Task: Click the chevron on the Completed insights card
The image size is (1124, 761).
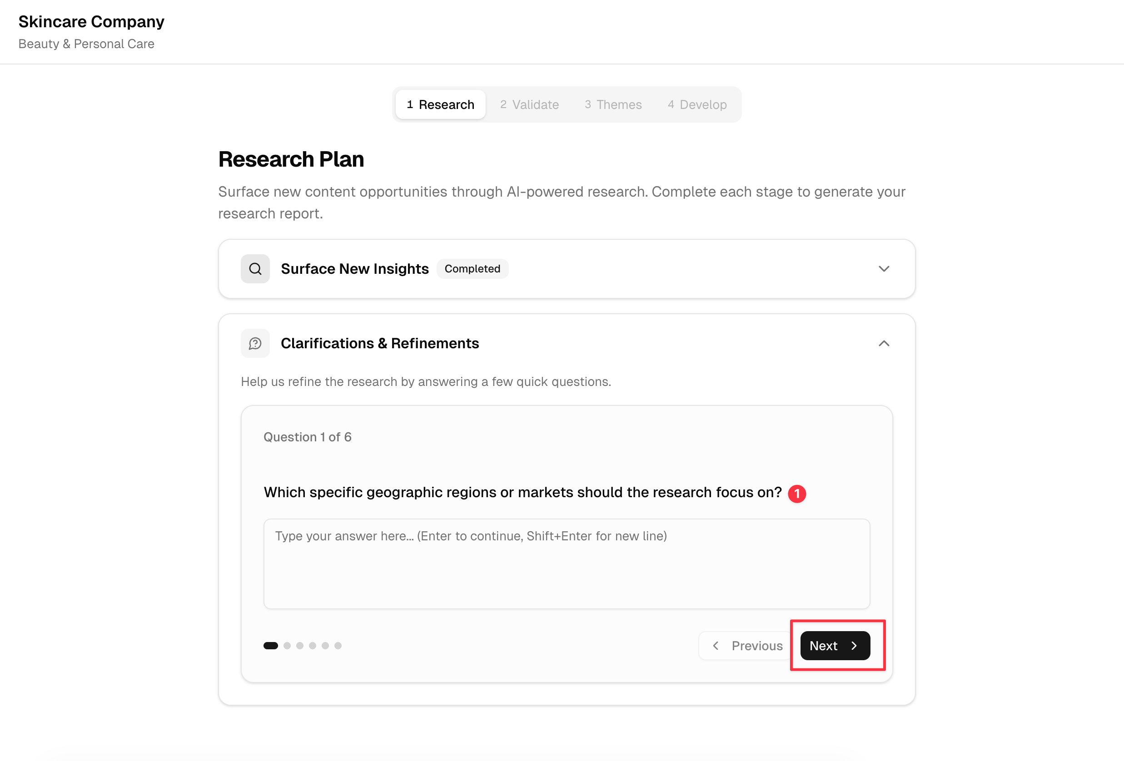Action: coord(884,269)
